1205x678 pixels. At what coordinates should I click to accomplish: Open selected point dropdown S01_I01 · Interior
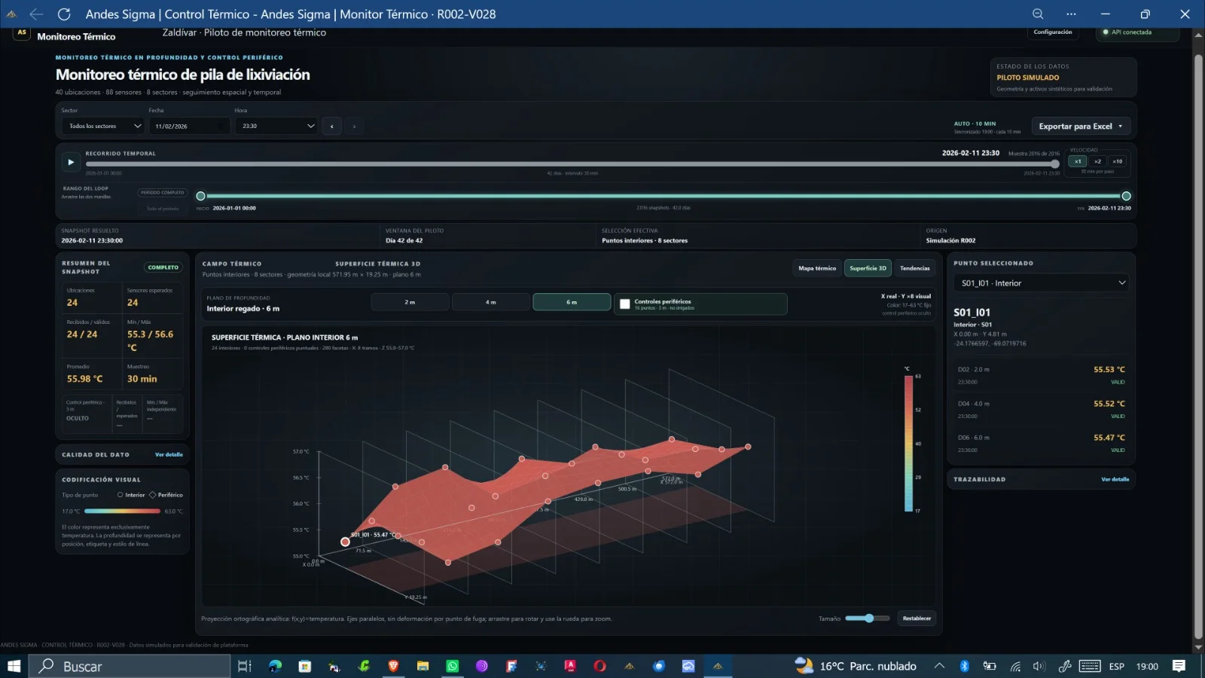[1042, 283]
